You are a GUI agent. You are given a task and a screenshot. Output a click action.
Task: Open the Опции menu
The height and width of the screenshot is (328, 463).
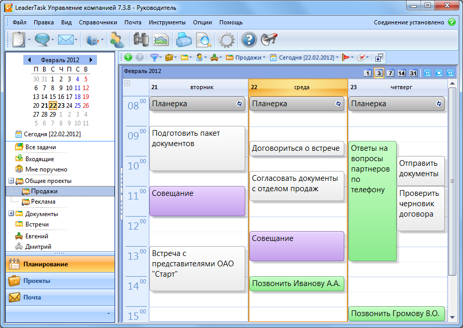[203, 22]
